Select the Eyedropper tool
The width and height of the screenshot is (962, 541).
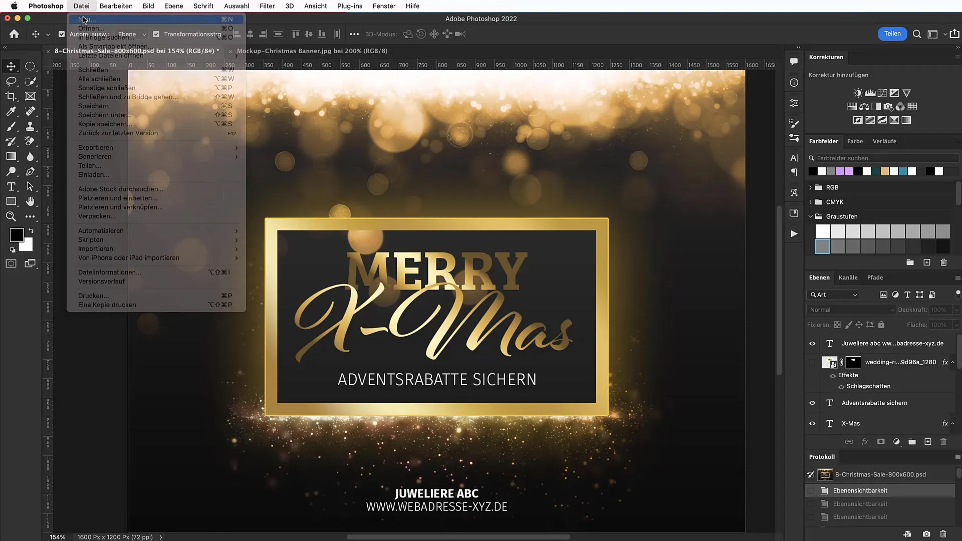(x=11, y=111)
